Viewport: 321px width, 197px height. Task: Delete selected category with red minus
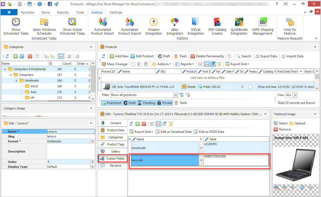[x=30, y=56]
